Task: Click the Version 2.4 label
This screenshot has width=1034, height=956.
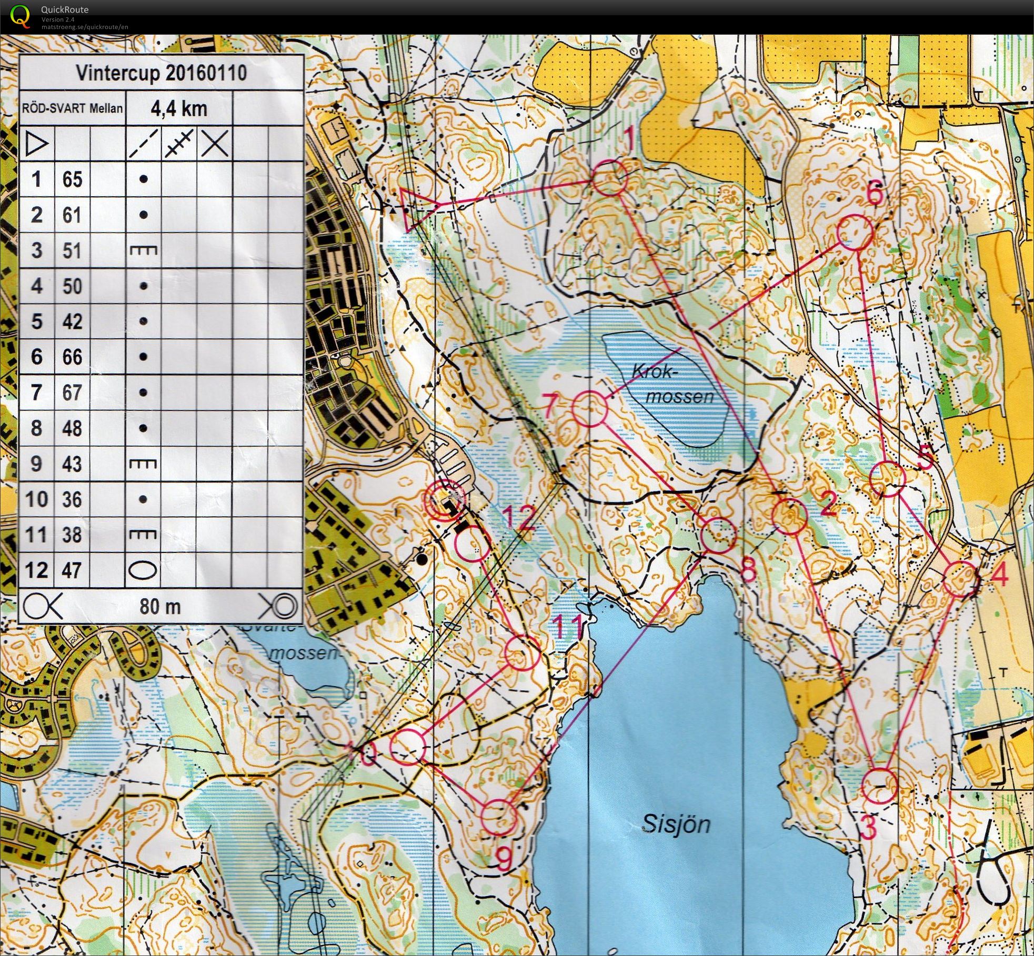Action: point(58,19)
